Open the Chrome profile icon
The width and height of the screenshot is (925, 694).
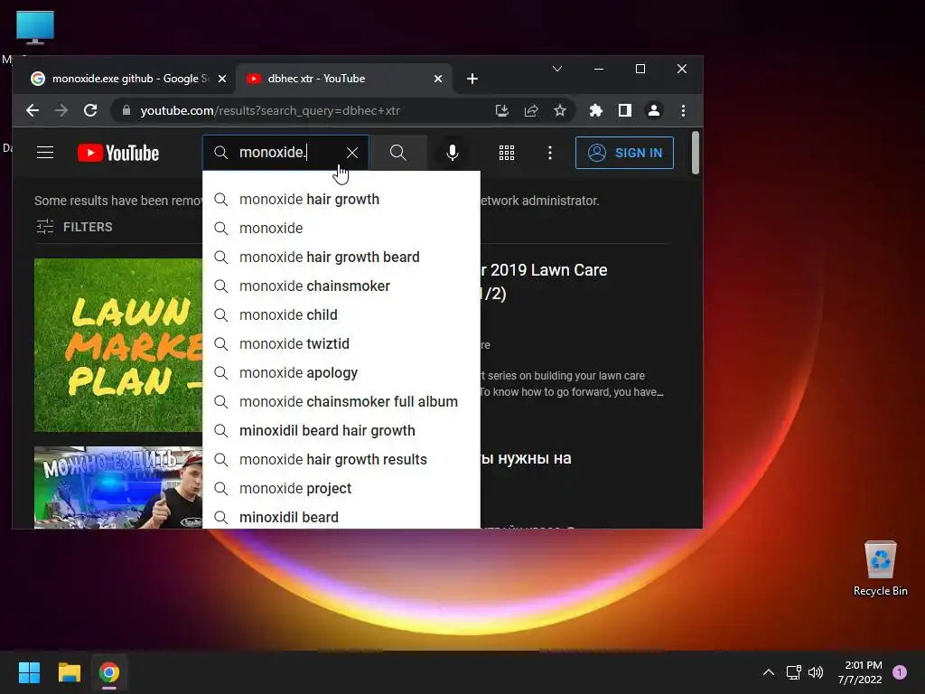tap(654, 110)
